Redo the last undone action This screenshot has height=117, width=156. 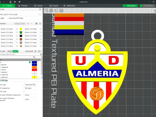19,2
